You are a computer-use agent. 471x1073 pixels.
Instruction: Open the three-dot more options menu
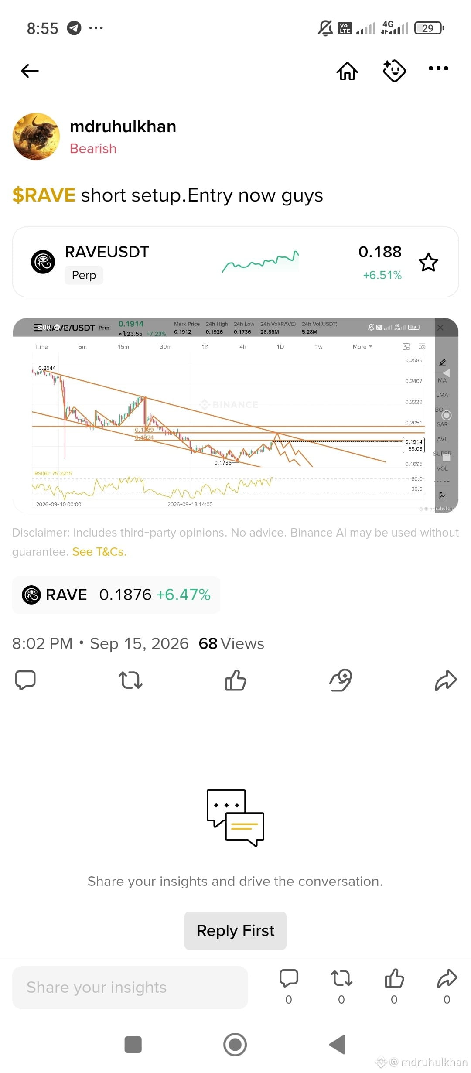click(x=438, y=68)
